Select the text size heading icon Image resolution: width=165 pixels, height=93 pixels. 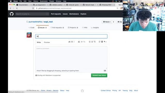pos(69,42)
